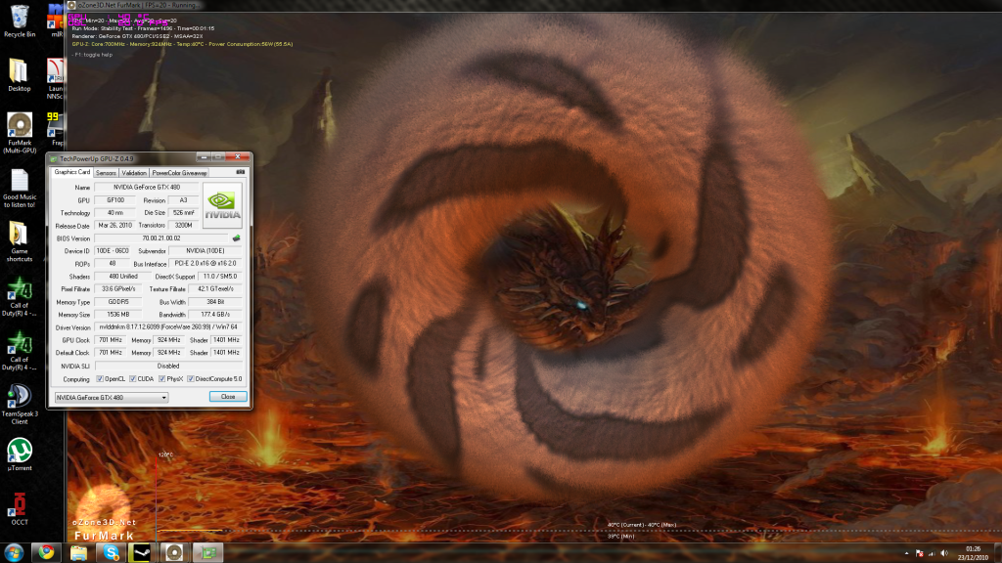Switch to the Validation tab
Screen dimensions: 1002x563
coord(133,173)
